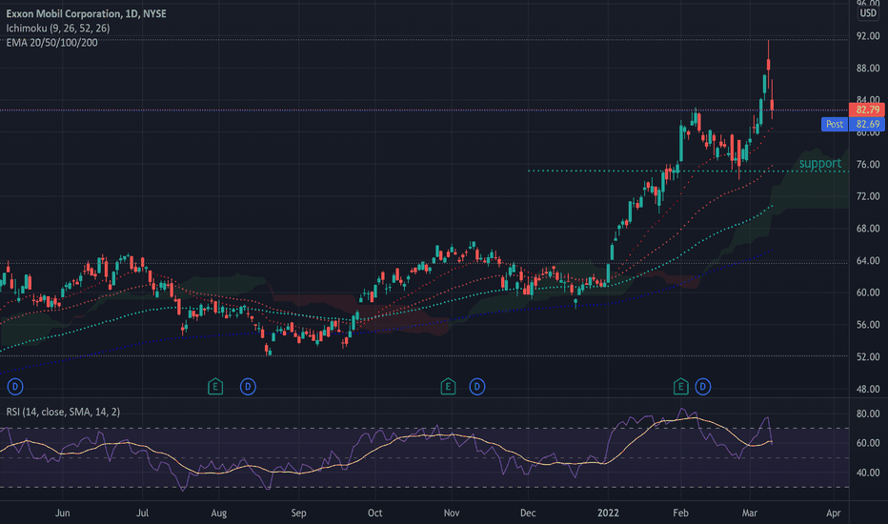This screenshot has width=888, height=524.
Task: Click the RSI (14, close, SMA, 14, 2) legend
Action: coord(63,412)
